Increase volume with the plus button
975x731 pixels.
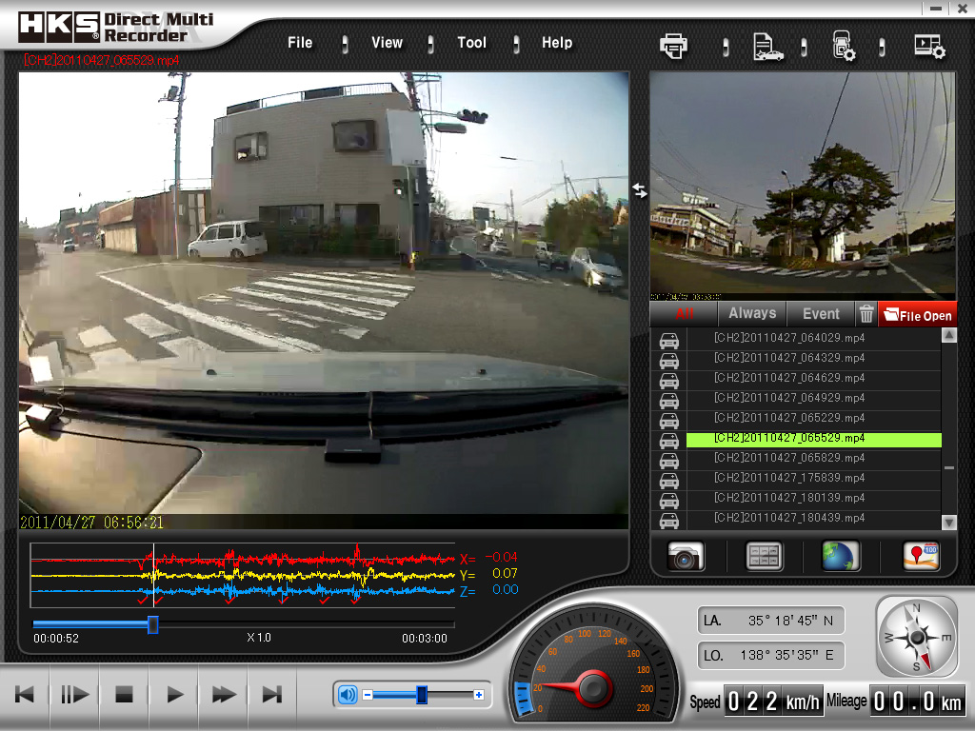pyautogui.click(x=479, y=694)
